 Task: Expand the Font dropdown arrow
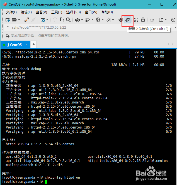click(x=113, y=20)
